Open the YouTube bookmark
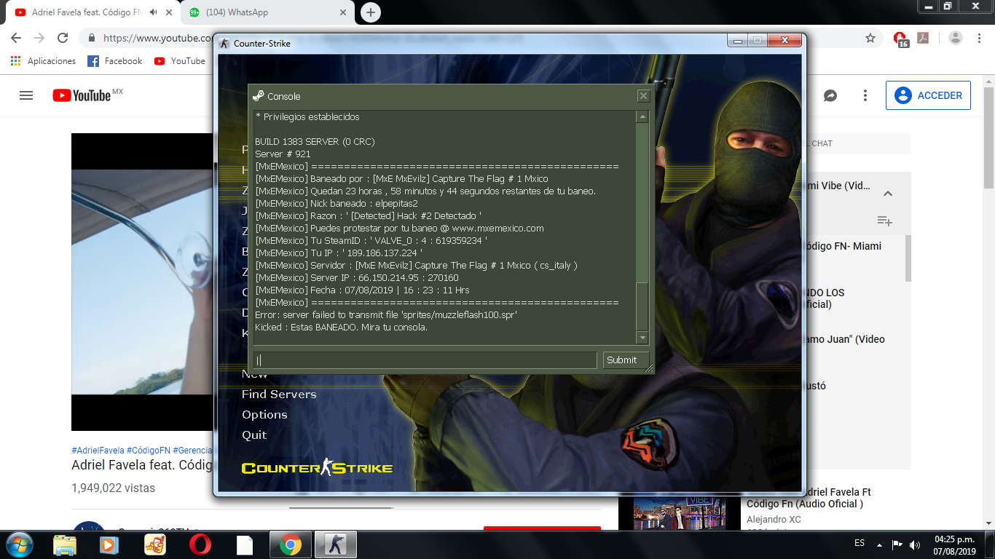 pyautogui.click(x=180, y=61)
